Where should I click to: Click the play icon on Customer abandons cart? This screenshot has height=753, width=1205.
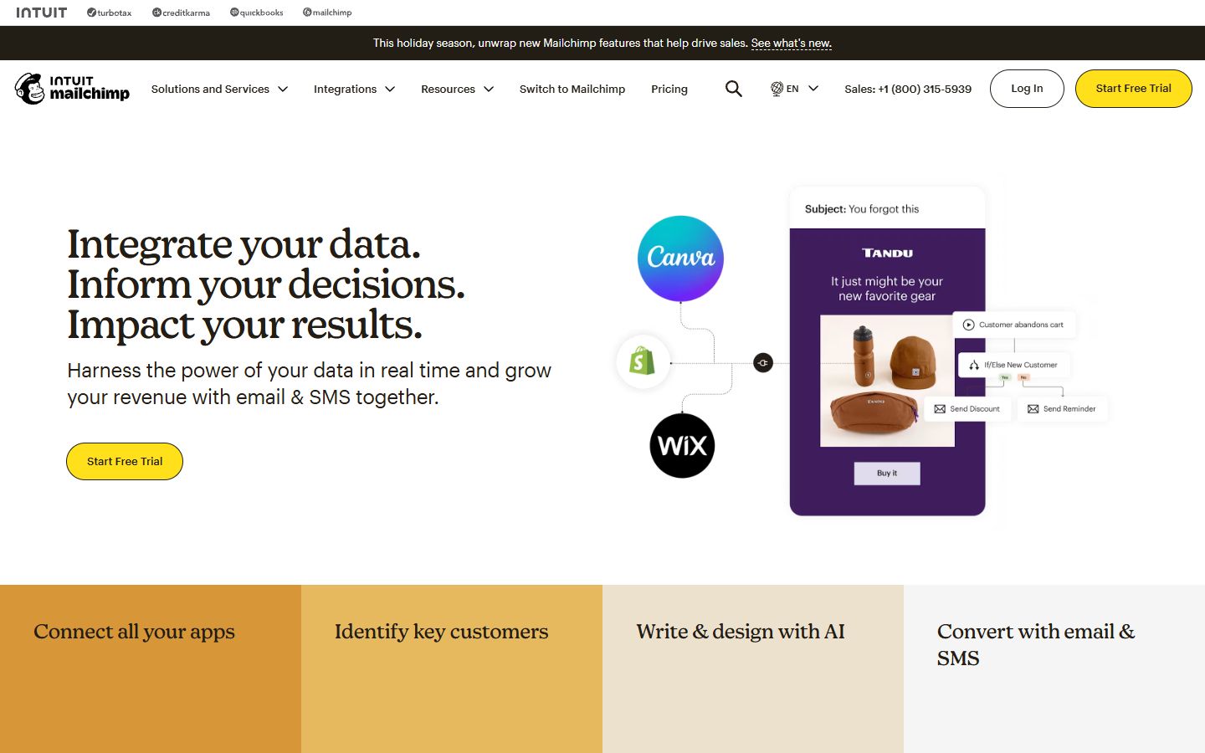(x=968, y=325)
